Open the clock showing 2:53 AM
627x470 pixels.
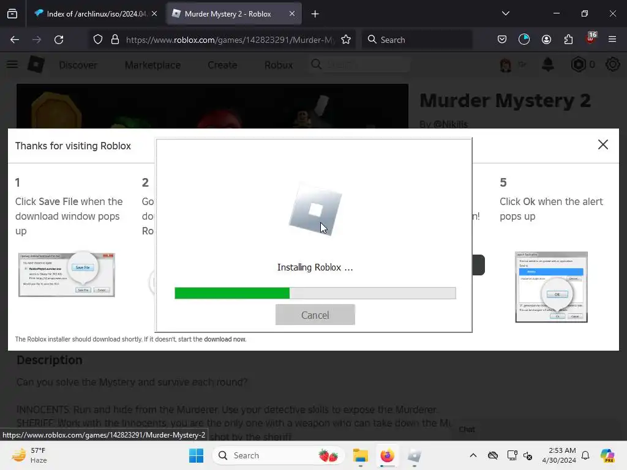click(x=559, y=455)
